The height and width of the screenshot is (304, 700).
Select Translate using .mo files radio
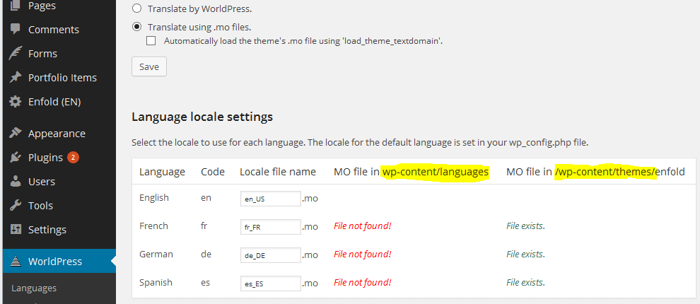tap(137, 27)
